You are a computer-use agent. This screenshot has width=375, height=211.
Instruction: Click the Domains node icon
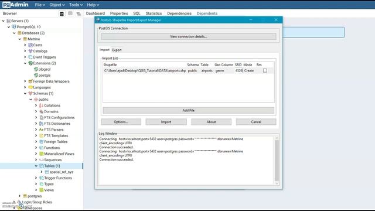pyautogui.click(x=42, y=111)
